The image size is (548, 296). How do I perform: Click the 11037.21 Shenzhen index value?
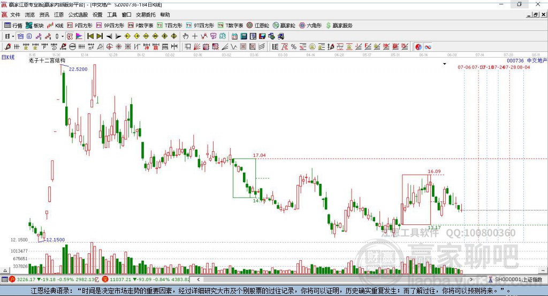click(x=120, y=279)
